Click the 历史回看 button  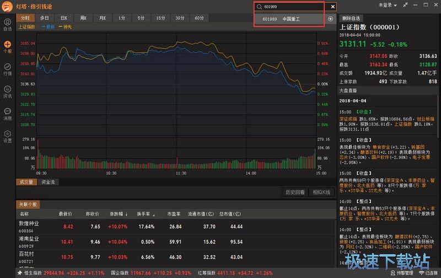tap(295, 192)
